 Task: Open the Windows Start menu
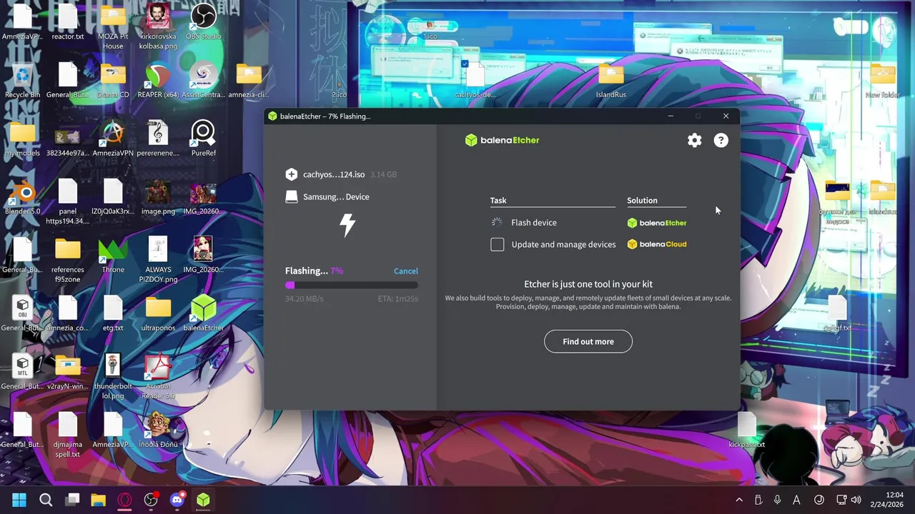tap(19, 500)
